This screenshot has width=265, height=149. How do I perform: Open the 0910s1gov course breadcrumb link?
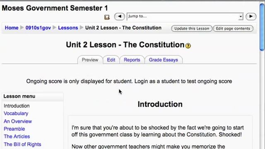38,28
